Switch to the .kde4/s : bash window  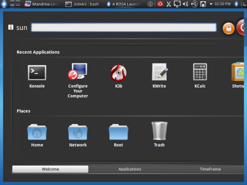pyautogui.click(x=82, y=4)
